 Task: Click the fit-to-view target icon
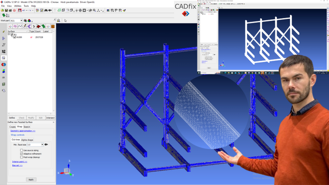pyautogui.click(x=80, y=10)
